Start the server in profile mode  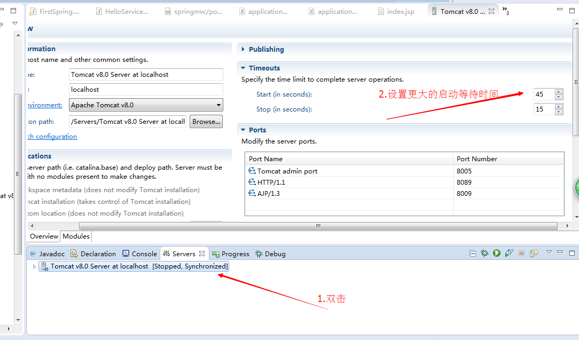click(509, 253)
